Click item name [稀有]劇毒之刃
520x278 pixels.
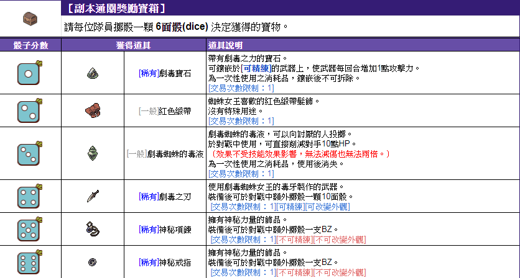coord(165,197)
